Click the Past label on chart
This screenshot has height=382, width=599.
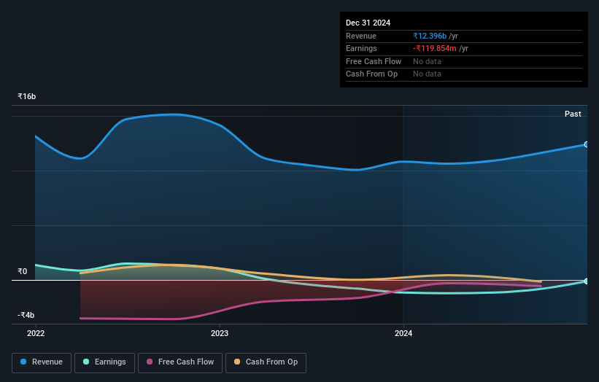[x=573, y=114]
